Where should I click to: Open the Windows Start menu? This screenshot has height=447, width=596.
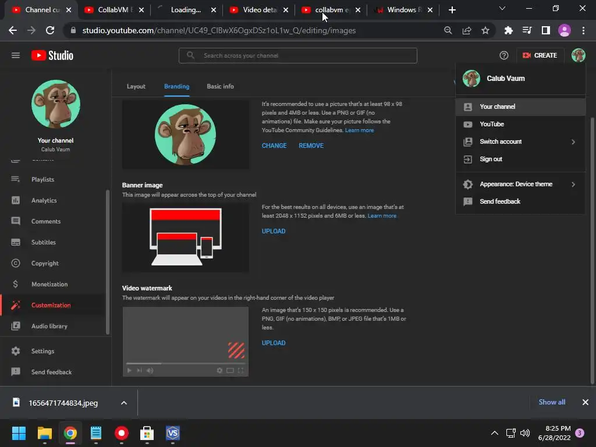point(19,433)
